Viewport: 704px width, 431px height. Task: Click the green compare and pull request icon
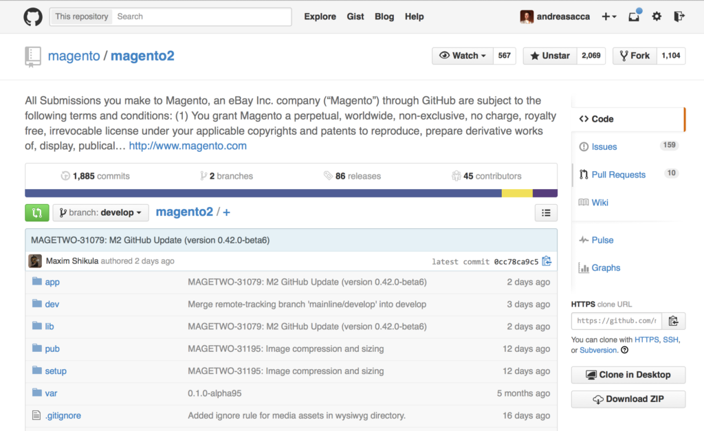point(36,212)
